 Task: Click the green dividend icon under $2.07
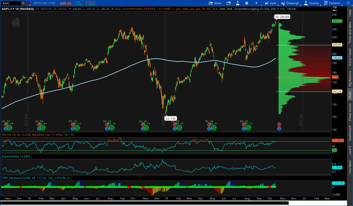pos(10,127)
